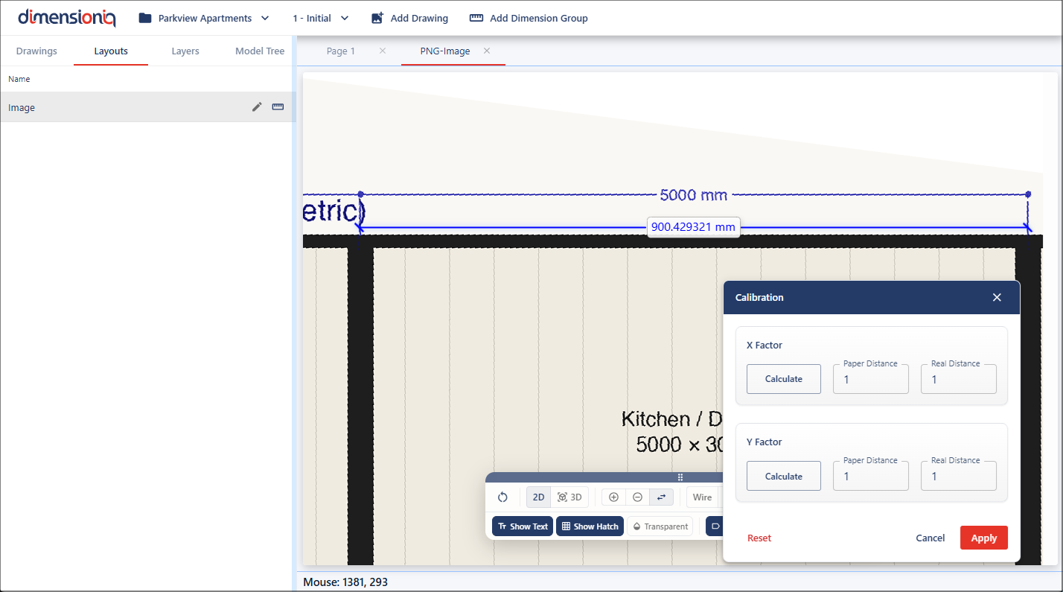The width and height of the screenshot is (1063, 592).
Task: Click the ruler calibrate icon for Image layout
Action: [278, 107]
